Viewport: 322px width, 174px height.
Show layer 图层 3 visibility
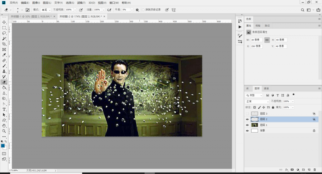[x=247, y=114]
